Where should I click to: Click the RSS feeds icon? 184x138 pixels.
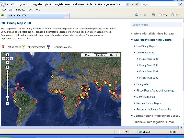(145, 15)
